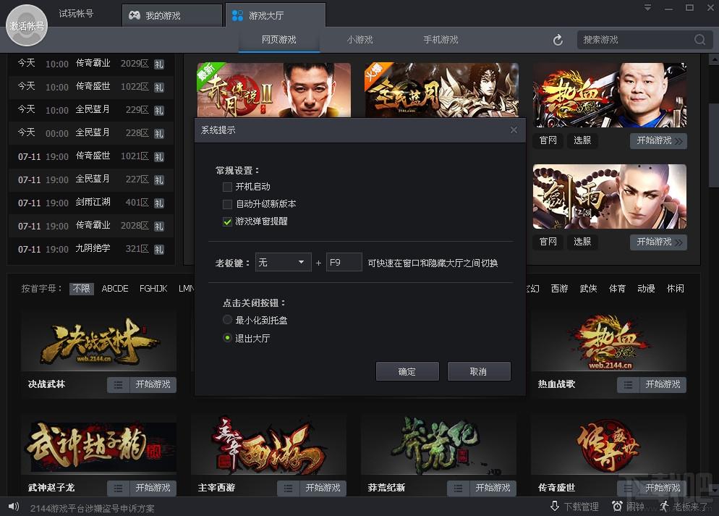The width and height of the screenshot is (719, 516).
Task: Click 官网 under the 剑雨 banner
Action: point(548,242)
